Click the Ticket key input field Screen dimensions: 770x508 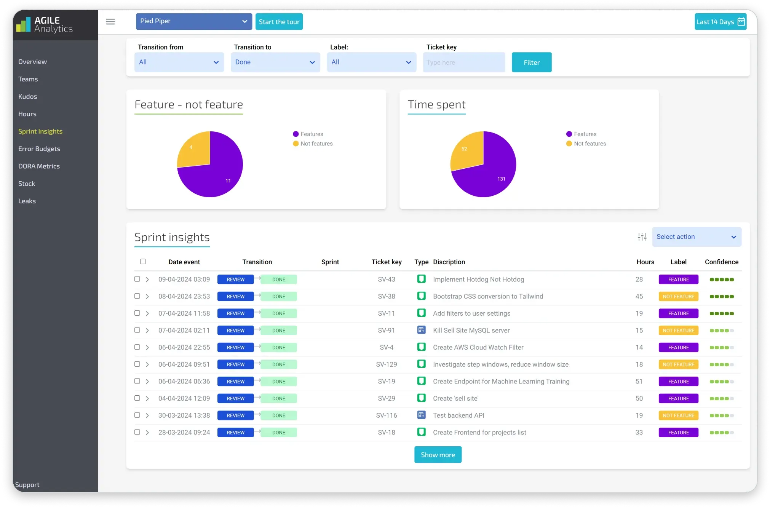pyautogui.click(x=464, y=62)
